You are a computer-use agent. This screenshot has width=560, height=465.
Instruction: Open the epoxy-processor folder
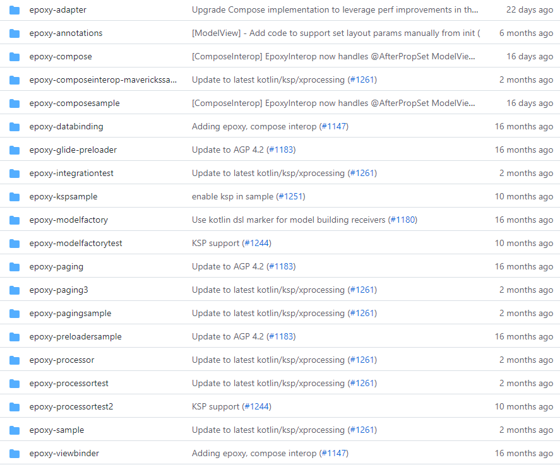pyautogui.click(x=62, y=360)
